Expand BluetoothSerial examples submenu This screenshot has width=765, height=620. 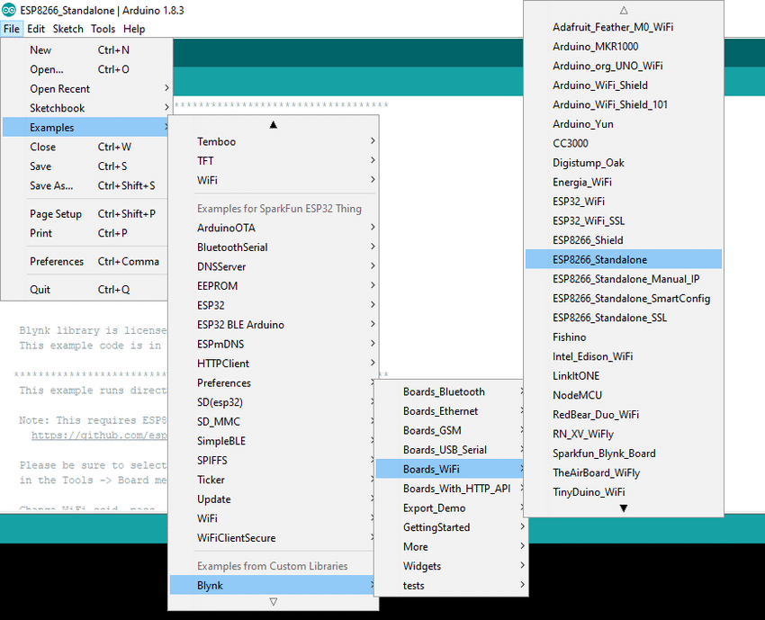(x=274, y=247)
